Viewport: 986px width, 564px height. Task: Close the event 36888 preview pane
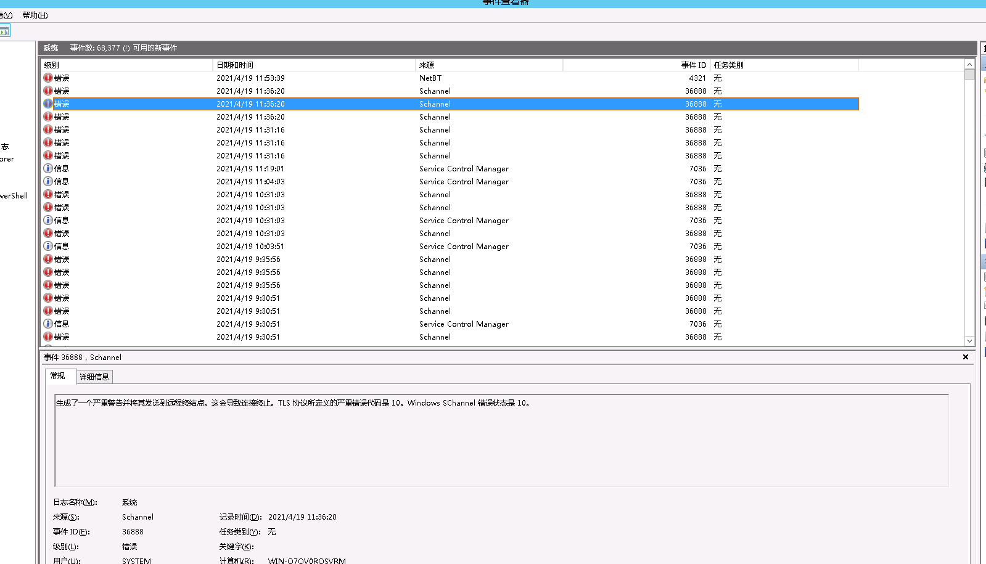point(965,357)
